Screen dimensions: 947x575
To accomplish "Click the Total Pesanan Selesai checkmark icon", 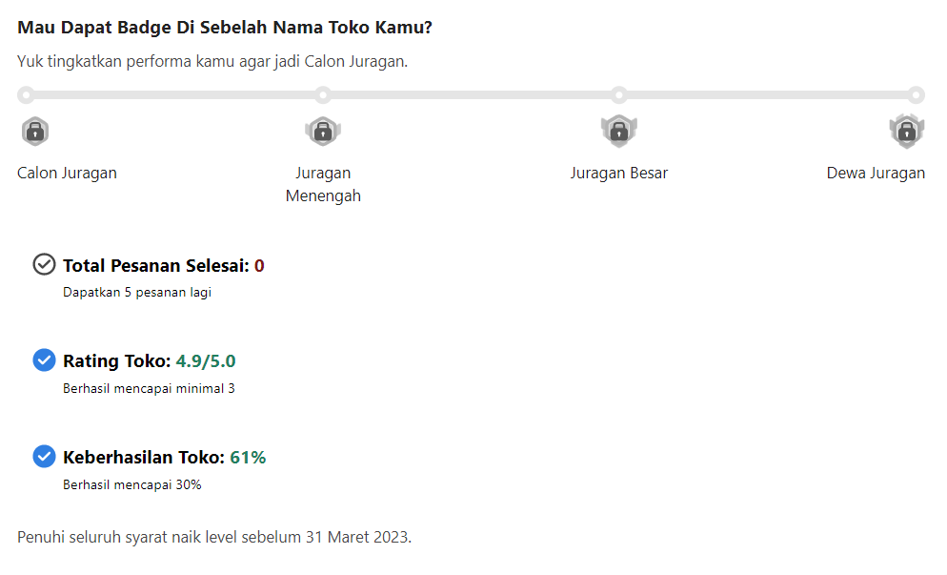I will click(x=44, y=264).
